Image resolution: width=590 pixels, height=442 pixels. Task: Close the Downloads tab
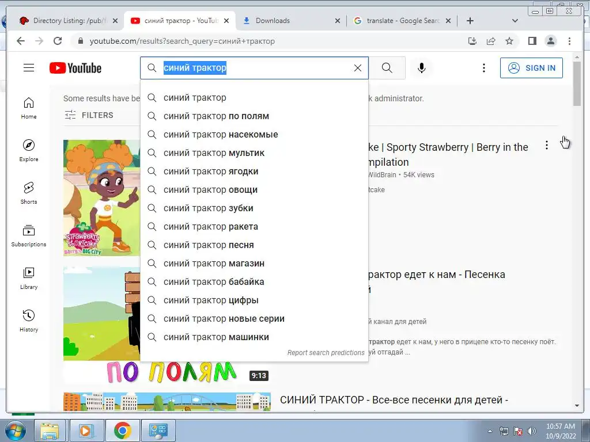338,21
